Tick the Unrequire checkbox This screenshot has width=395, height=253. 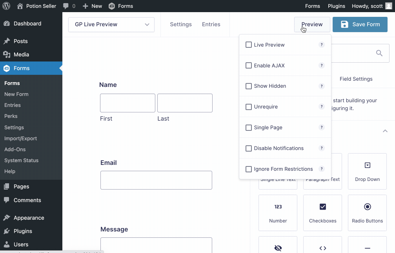pyautogui.click(x=249, y=107)
